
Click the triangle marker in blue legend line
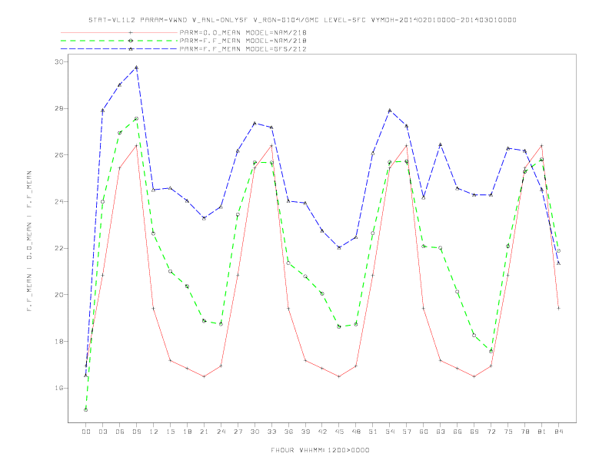point(131,49)
